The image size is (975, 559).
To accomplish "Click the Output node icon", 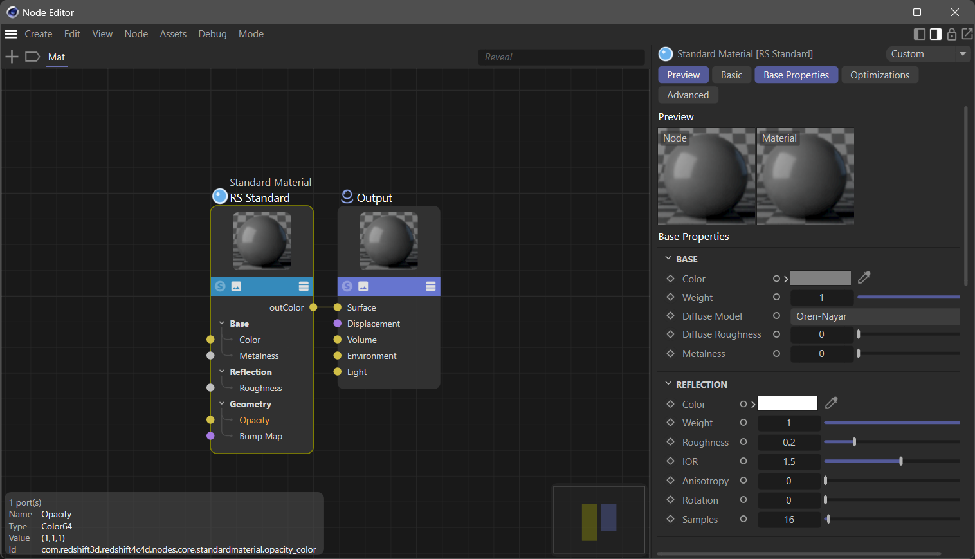I will [x=347, y=196].
